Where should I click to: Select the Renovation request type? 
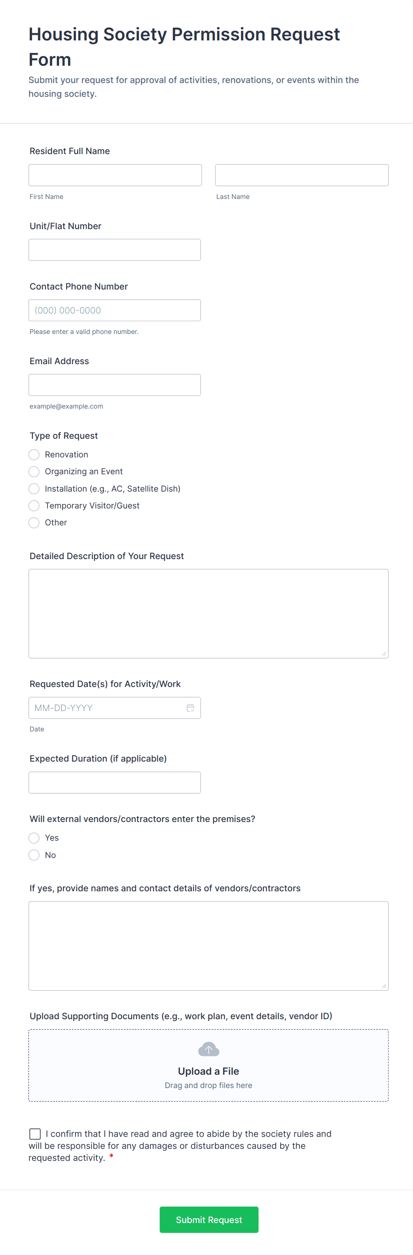click(34, 455)
